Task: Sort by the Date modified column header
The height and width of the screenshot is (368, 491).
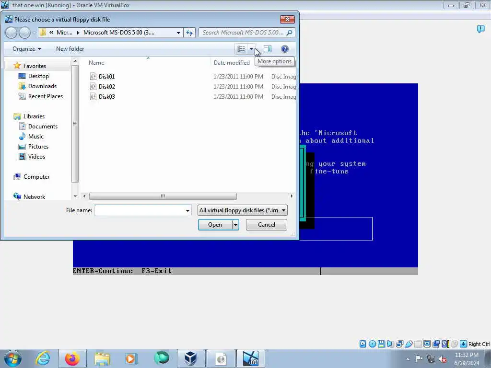Action: (x=232, y=63)
